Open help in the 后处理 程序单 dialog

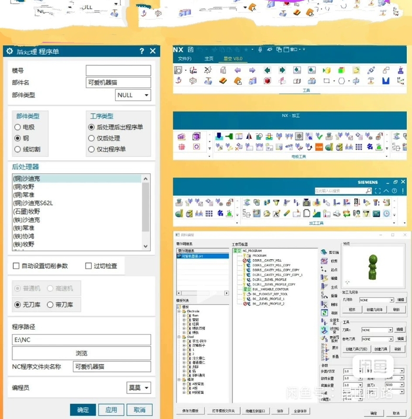click(x=142, y=51)
